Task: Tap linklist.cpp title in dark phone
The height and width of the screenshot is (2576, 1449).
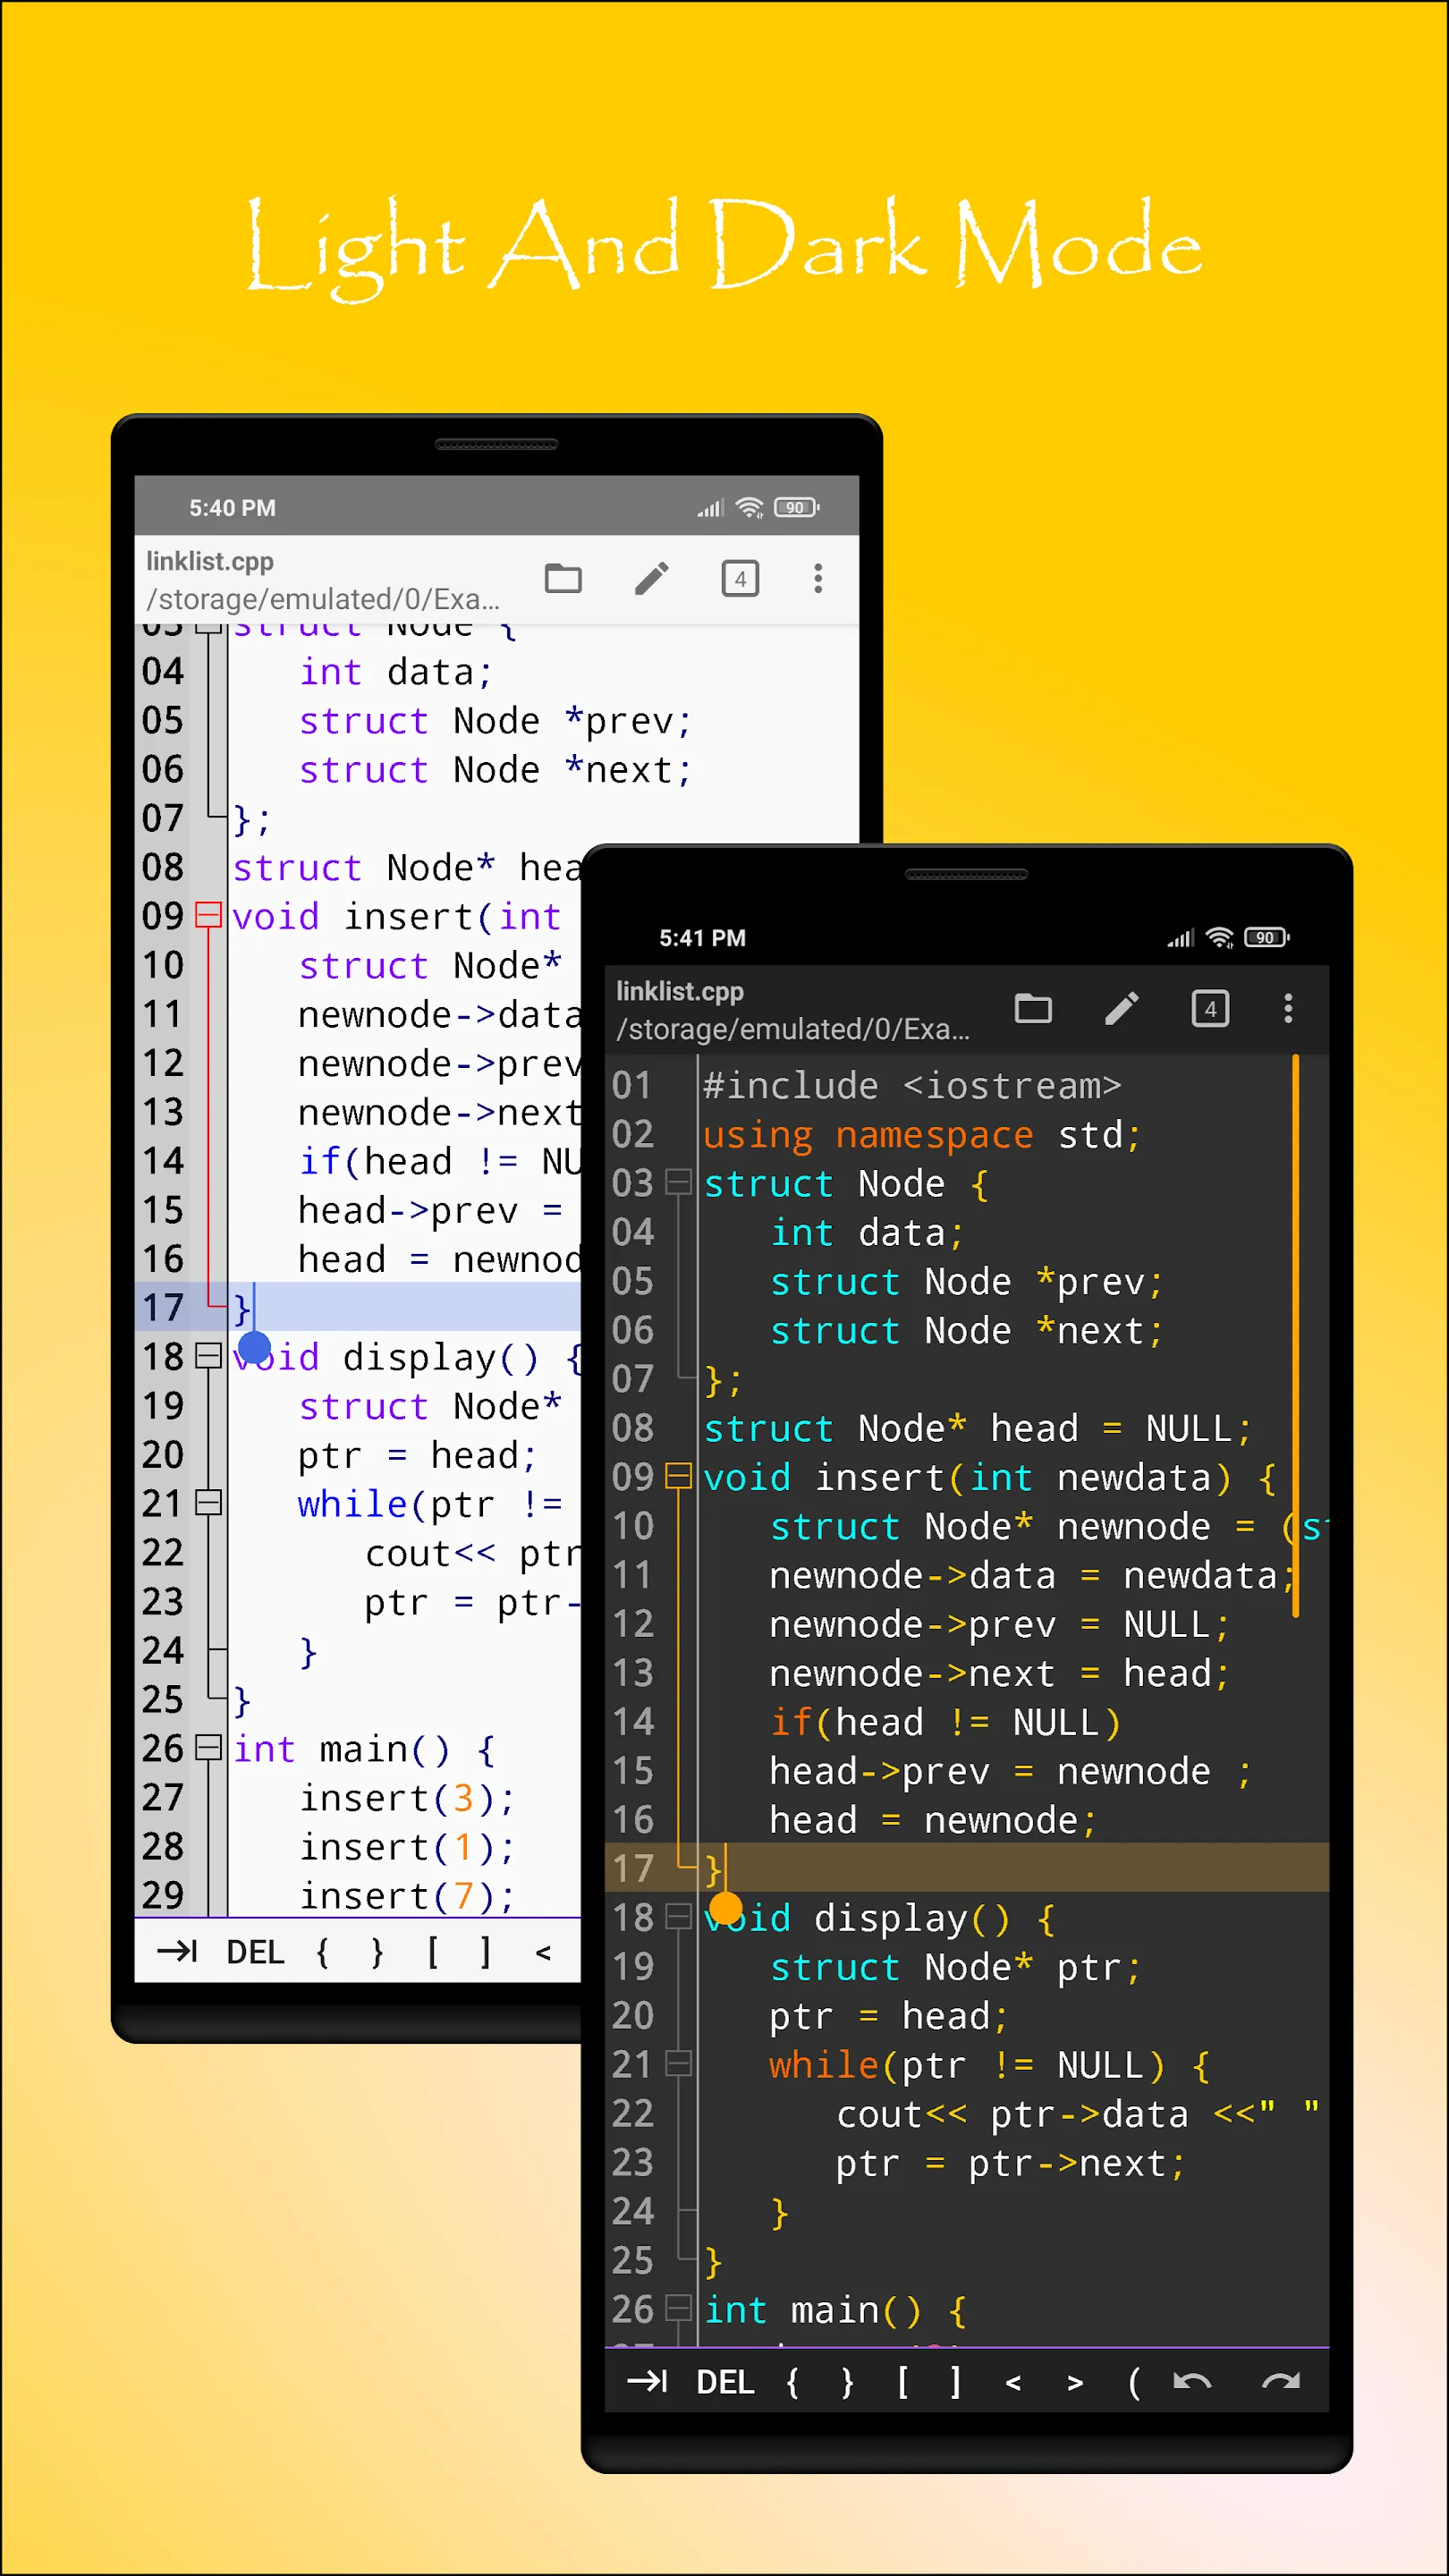Action: tap(680, 991)
